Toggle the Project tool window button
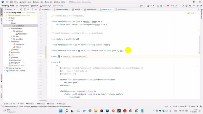Viewport: 203px width, 114px height. 1,12
